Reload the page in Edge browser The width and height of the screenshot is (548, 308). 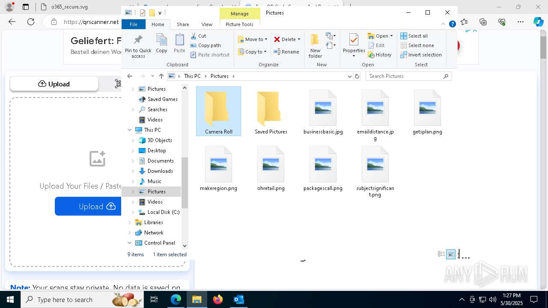coord(31,22)
